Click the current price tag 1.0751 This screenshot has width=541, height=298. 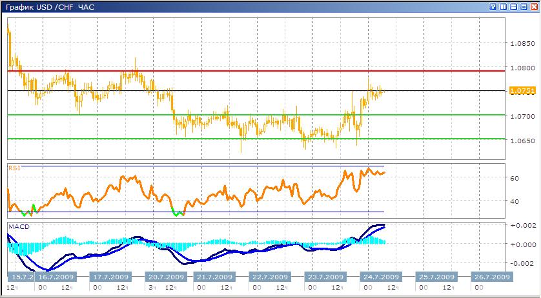(x=522, y=91)
